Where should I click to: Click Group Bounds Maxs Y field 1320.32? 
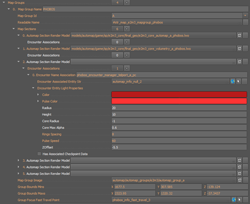(x=181, y=193)
